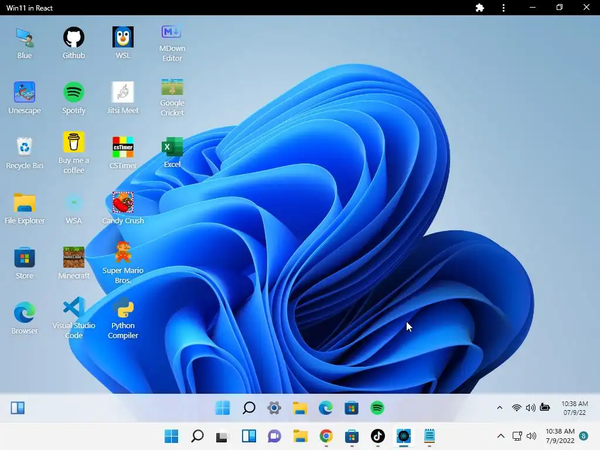Launch Edge from the inner taskbar
Screen dimensions: 600x450
point(326,408)
